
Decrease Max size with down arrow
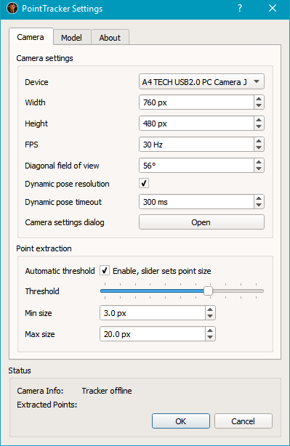210,337
